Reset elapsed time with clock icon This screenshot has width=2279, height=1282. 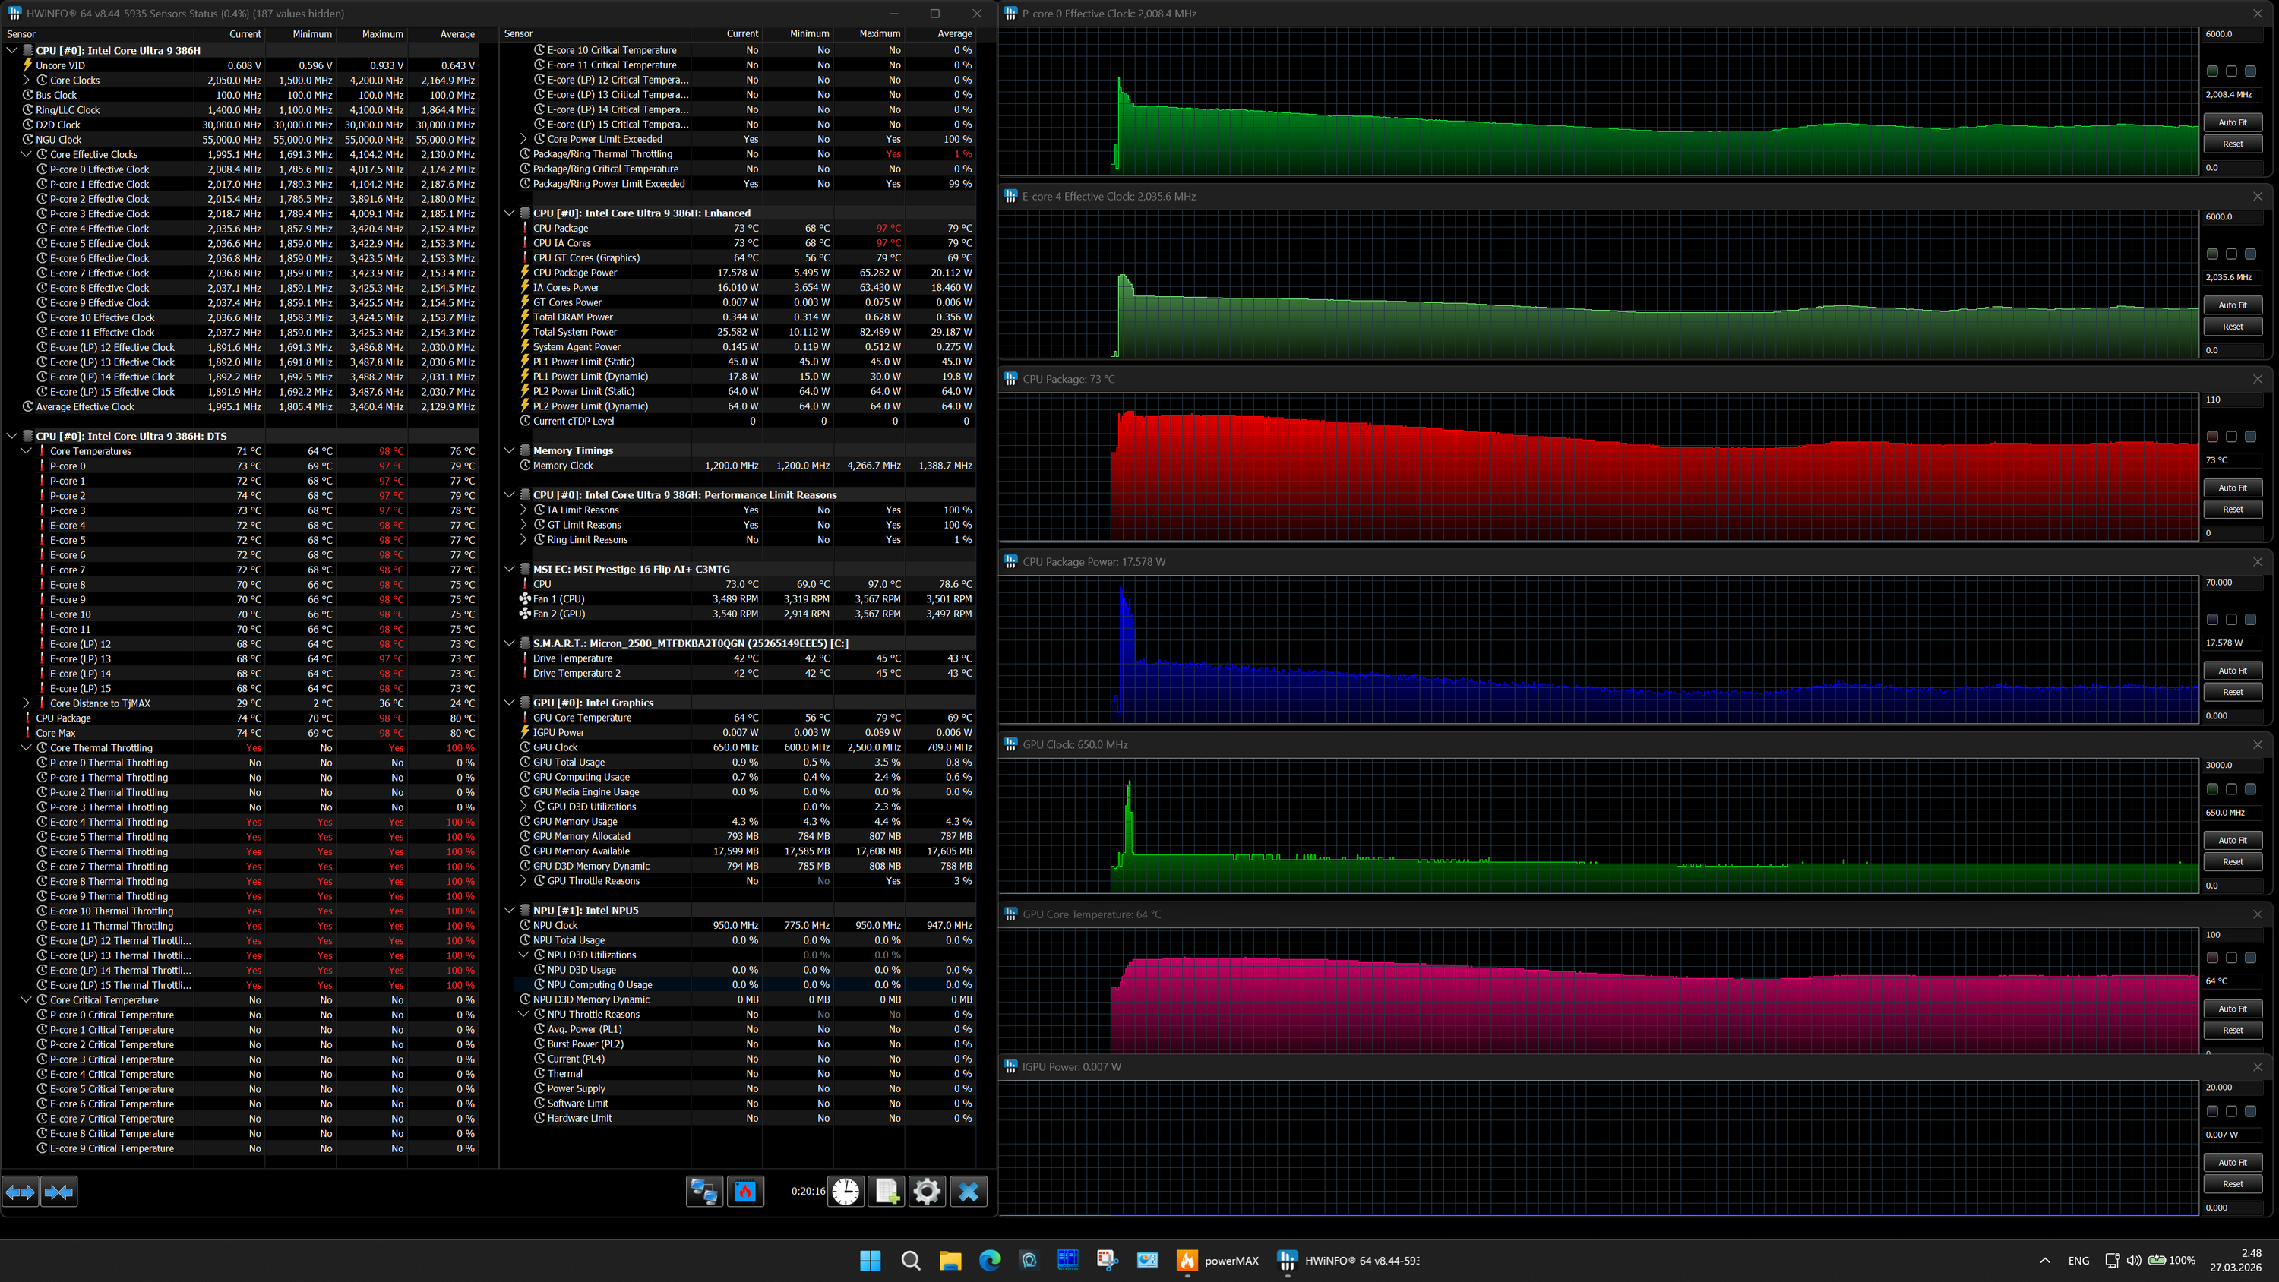pyautogui.click(x=846, y=1191)
